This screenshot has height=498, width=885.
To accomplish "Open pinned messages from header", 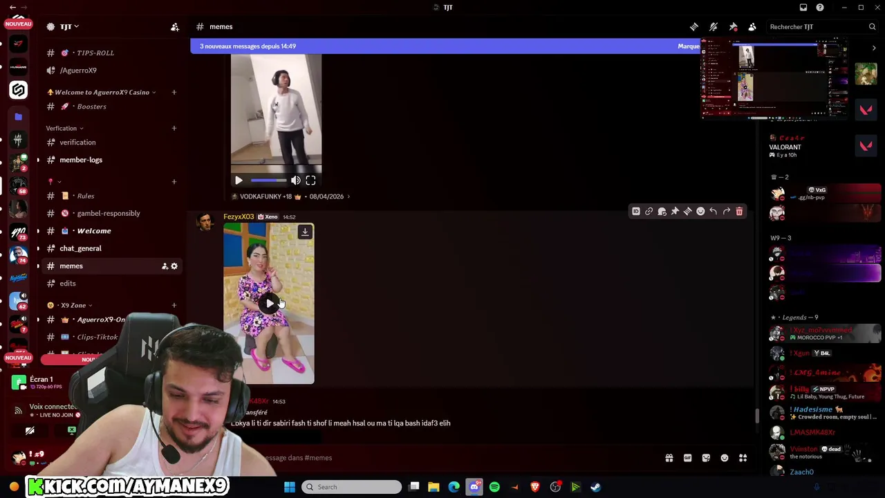I will [x=733, y=27].
